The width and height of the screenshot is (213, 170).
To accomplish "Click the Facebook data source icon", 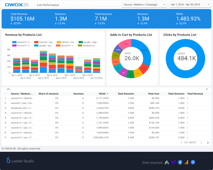I will (x=180, y=162).
